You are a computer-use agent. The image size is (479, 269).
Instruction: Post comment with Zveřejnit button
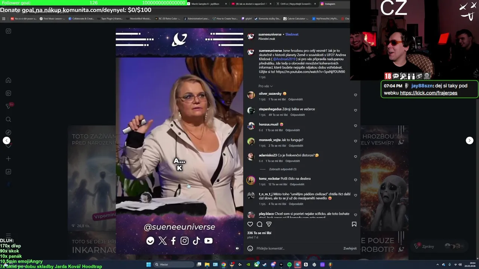tap(350, 248)
